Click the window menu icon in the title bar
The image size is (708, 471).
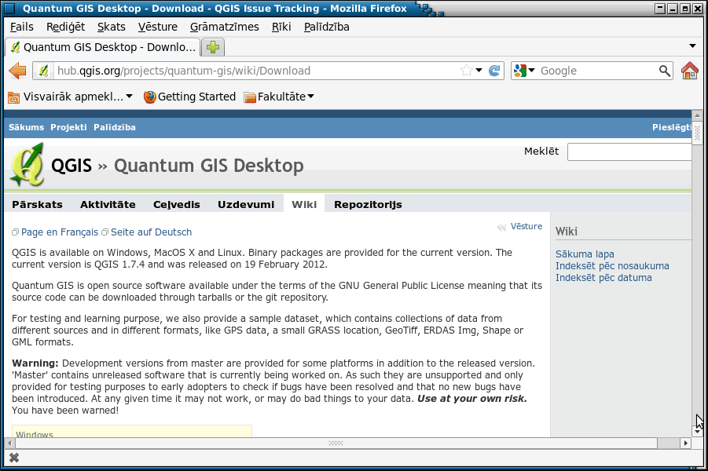tap(9, 8)
